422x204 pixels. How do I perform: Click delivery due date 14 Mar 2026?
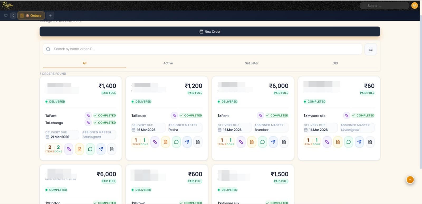[318, 130]
